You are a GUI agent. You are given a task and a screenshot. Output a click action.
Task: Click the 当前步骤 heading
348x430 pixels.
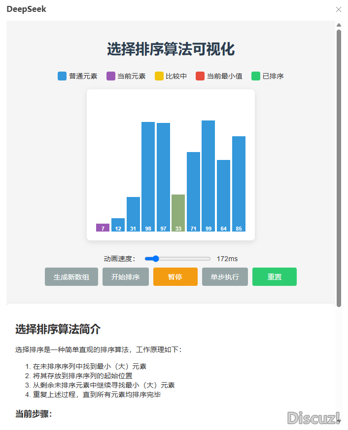34,414
